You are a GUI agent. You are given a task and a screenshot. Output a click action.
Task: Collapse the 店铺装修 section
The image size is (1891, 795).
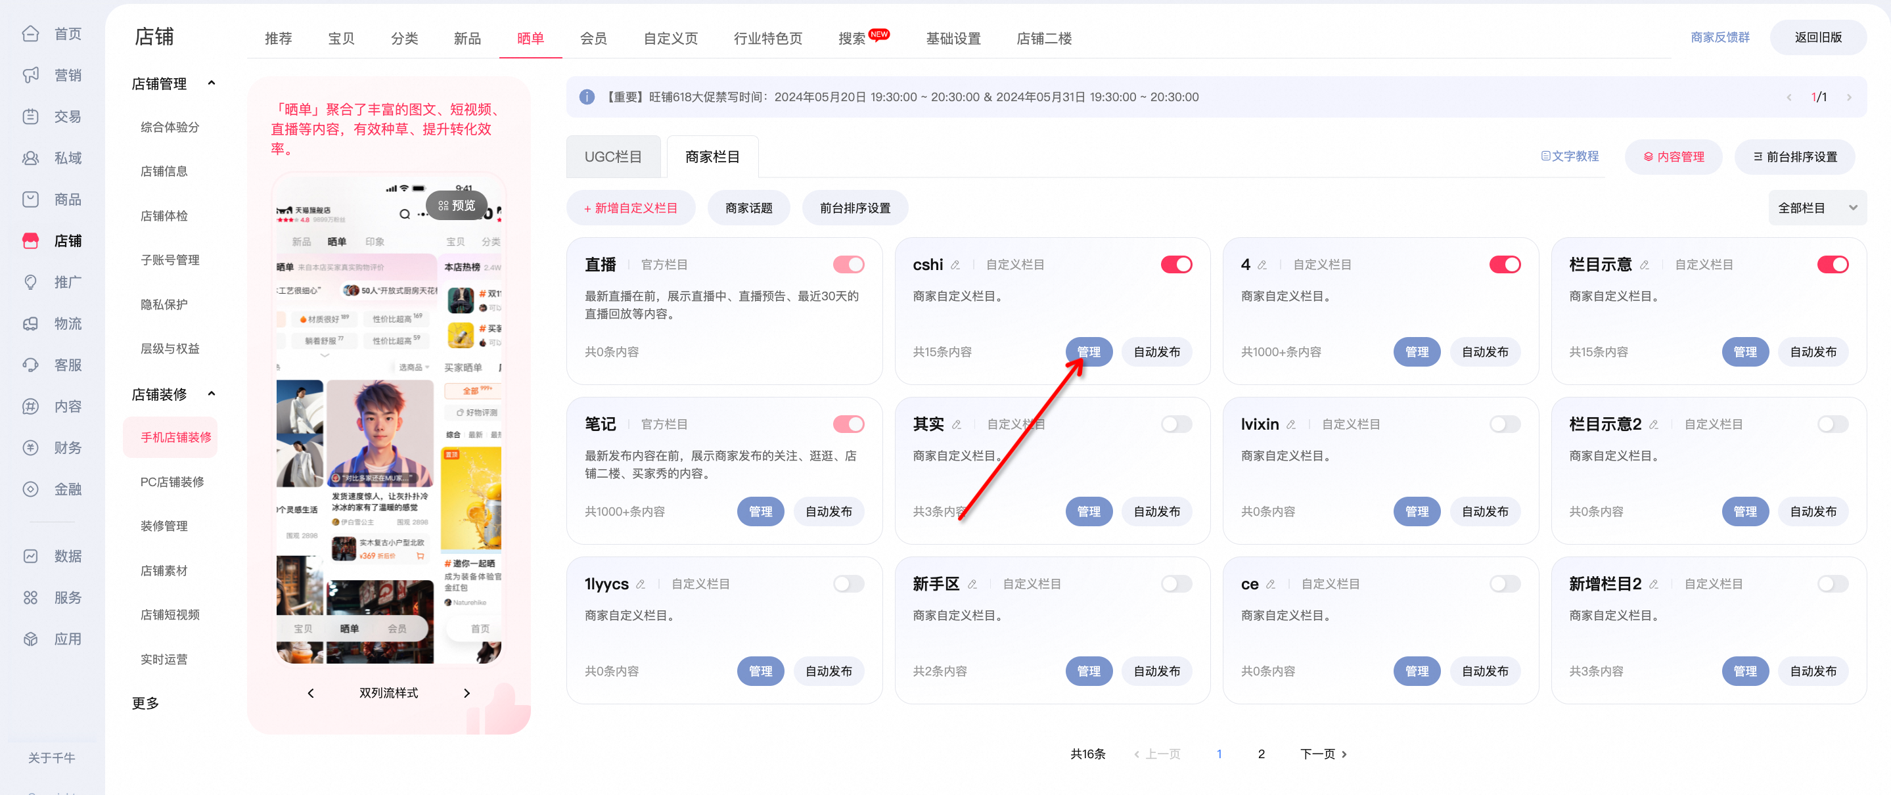point(212,394)
